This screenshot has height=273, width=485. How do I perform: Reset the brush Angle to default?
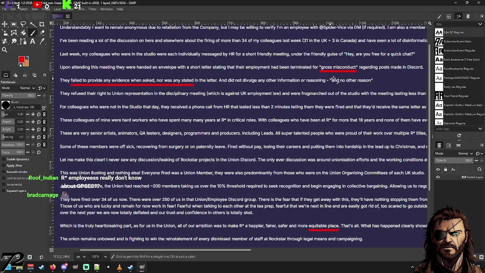(x=39, y=129)
